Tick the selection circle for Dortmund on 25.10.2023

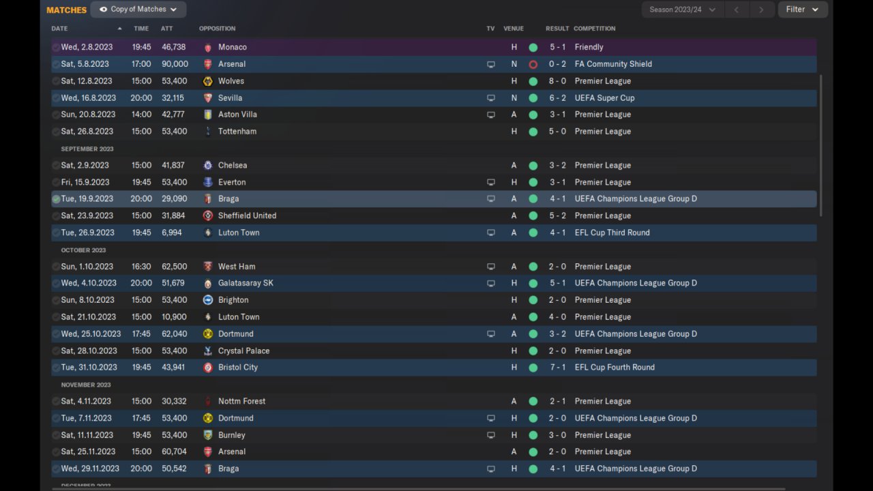(x=56, y=334)
